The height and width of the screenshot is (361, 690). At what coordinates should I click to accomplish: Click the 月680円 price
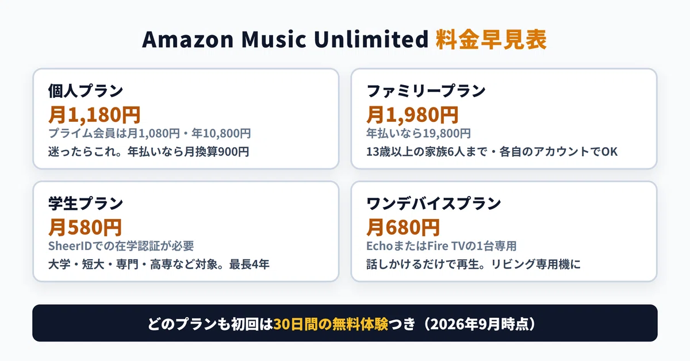pyautogui.click(x=403, y=228)
